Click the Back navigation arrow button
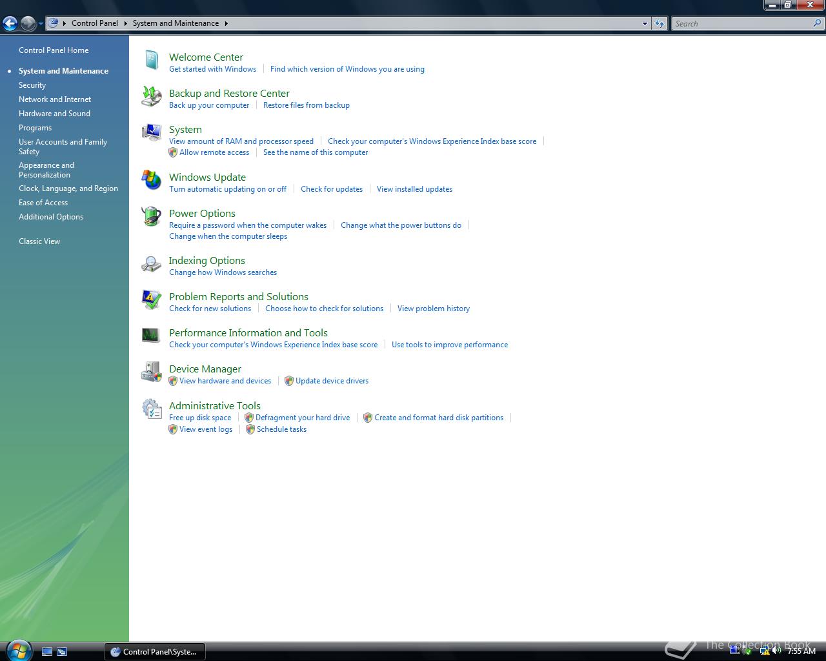The width and height of the screenshot is (826, 661). tap(10, 24)
